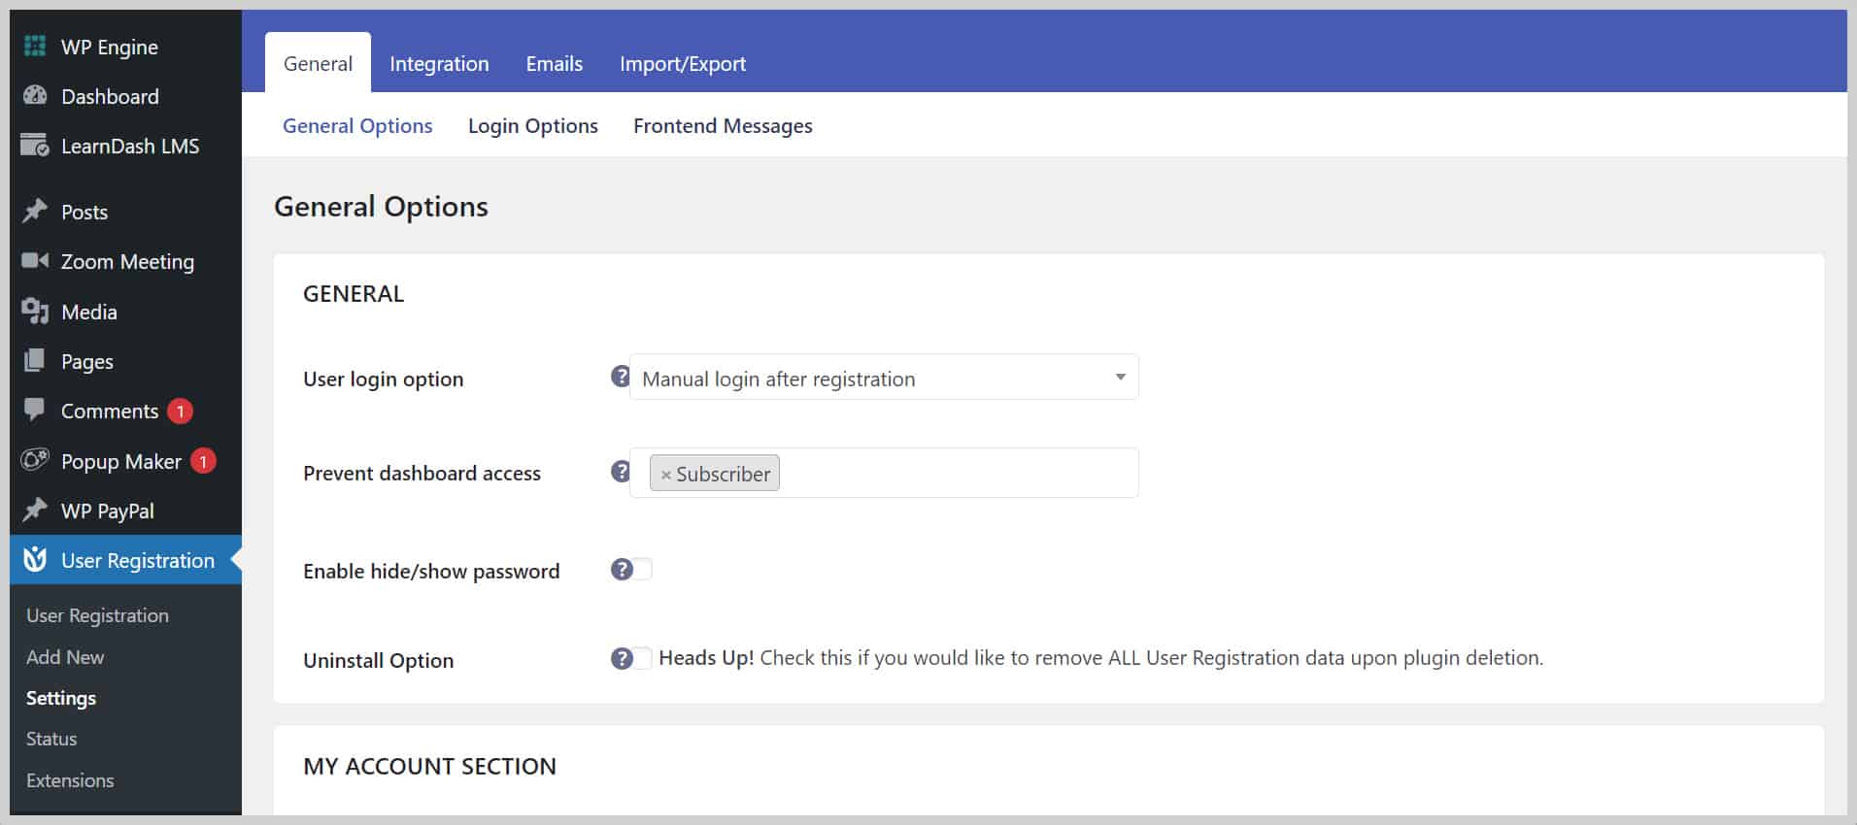Open the Extensions submenu item

coord(70,780)
